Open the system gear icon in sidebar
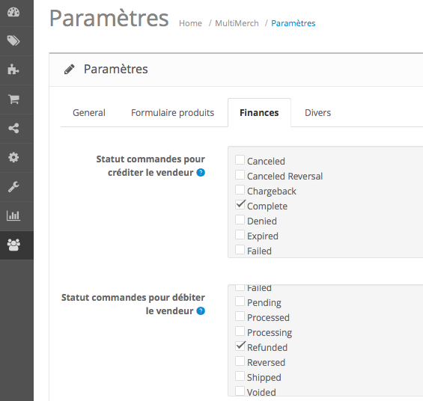423x401 pixels. tap(13, 157)
